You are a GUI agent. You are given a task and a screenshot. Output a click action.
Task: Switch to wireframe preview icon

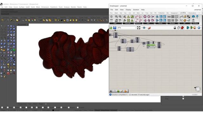(x=179, y=28)
